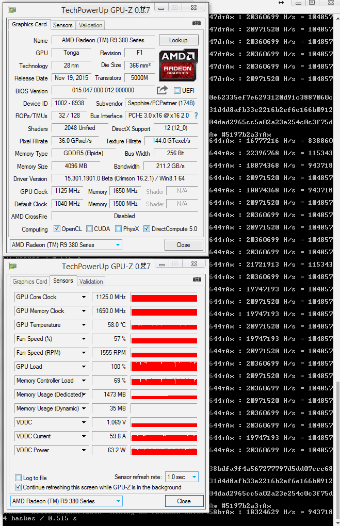Open GPU selector dropdown in Graphics Card window
The height and width of the screenshot is (526, 340).
coord(66,245)
